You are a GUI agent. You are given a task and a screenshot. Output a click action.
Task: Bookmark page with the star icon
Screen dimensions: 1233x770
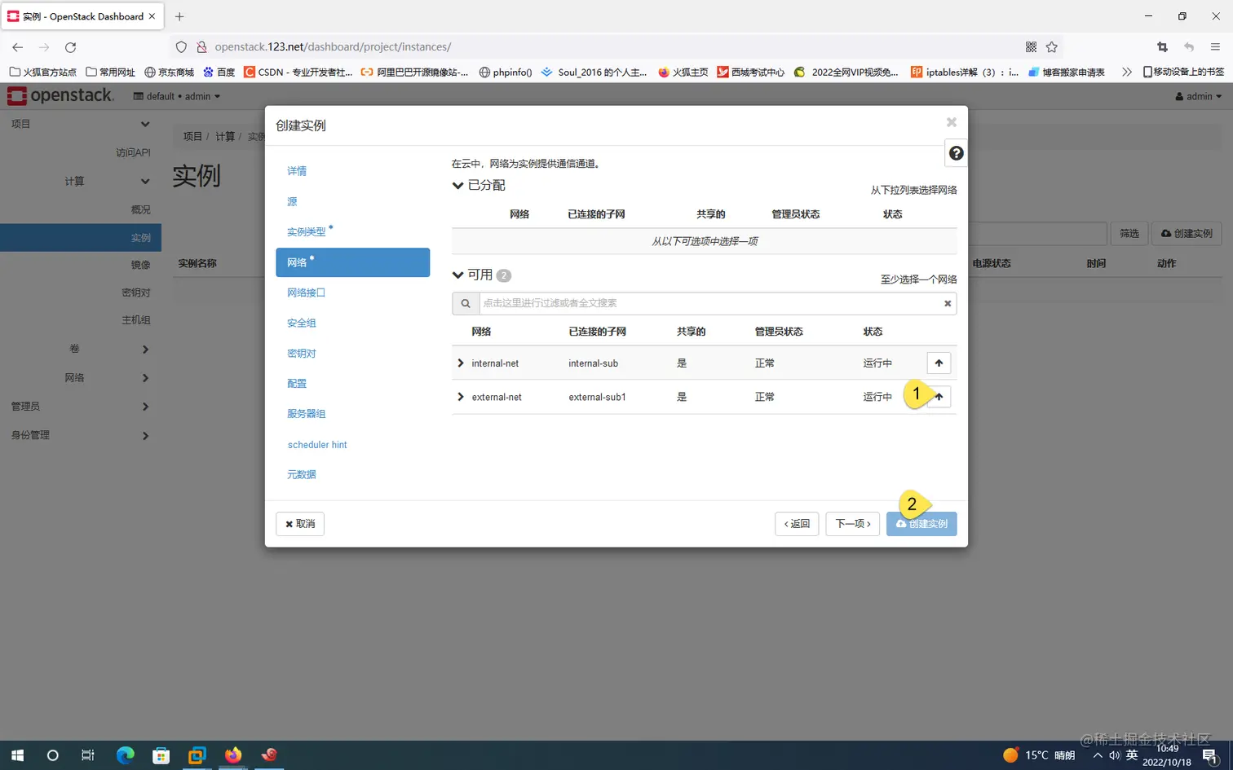(1052, 47)
